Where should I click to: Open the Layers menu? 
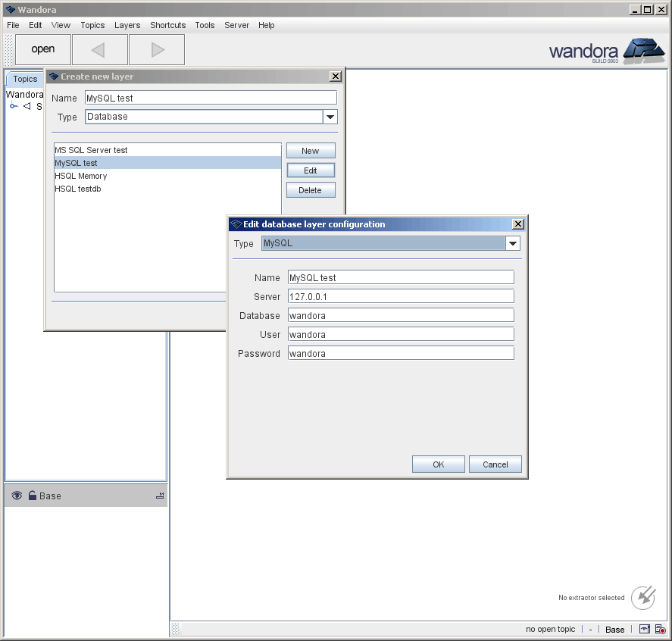[127, 25]
